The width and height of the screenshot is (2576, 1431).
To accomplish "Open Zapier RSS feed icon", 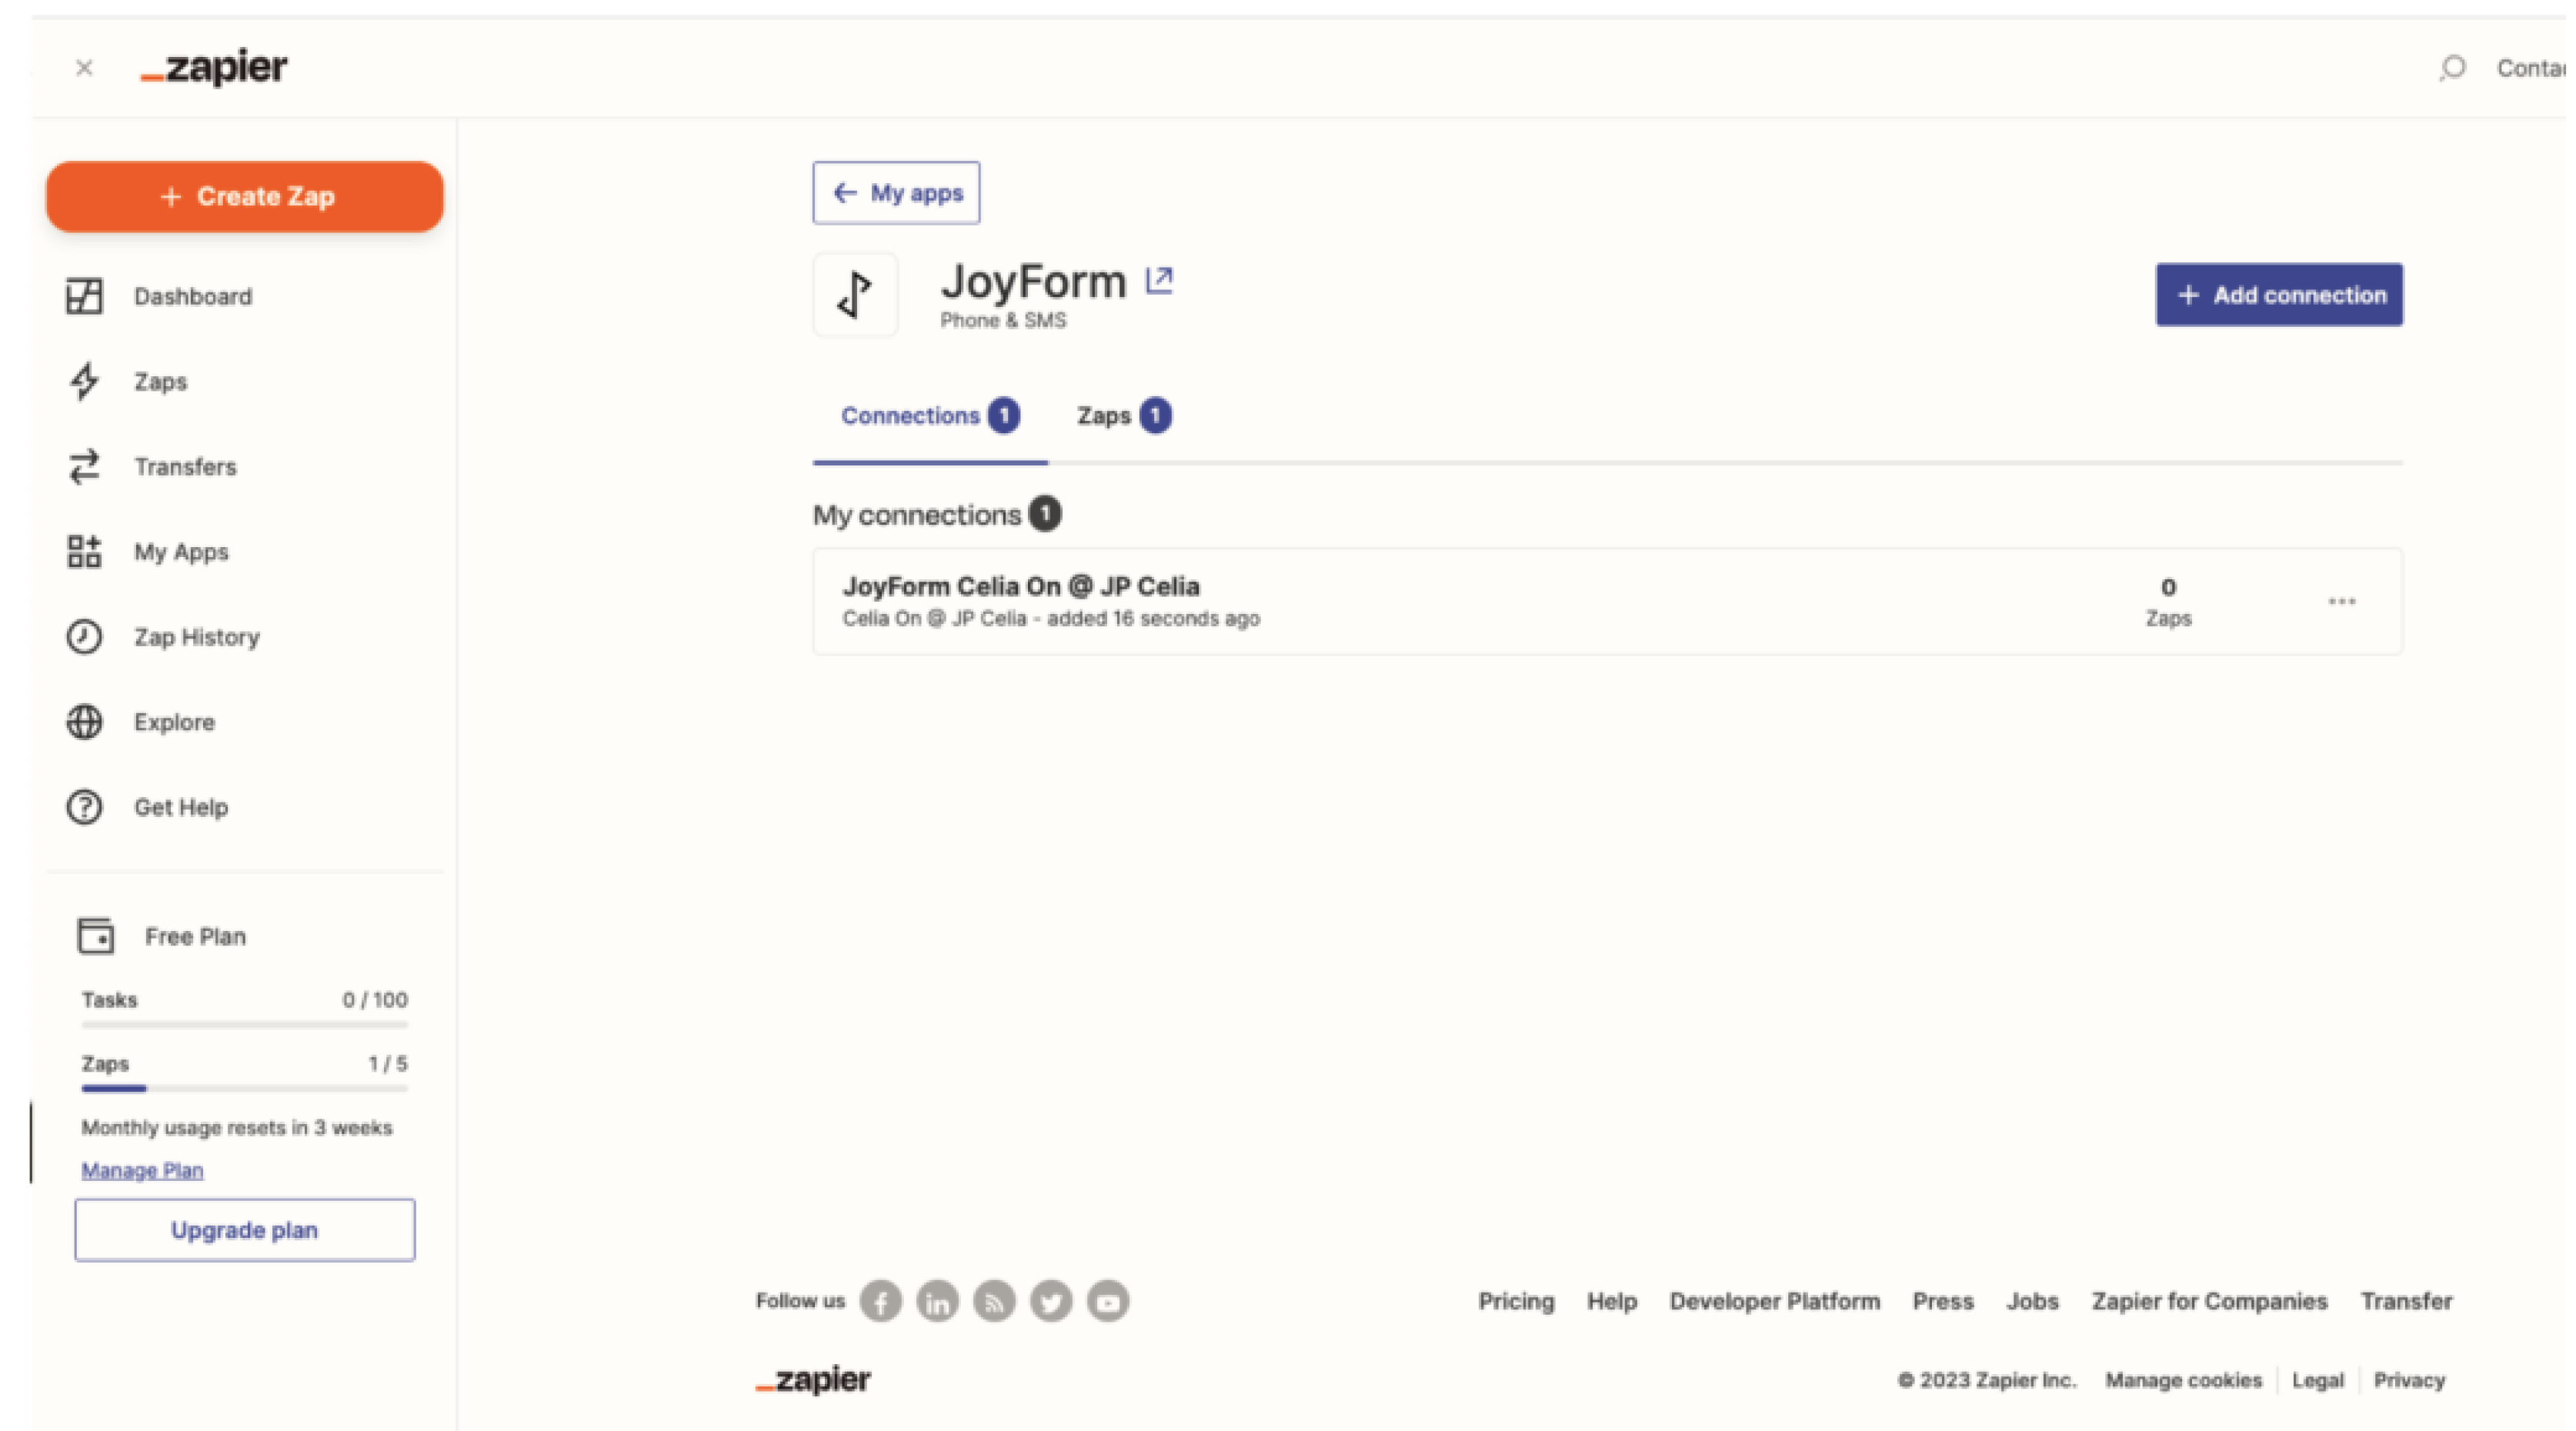I will click(995, 1301).
